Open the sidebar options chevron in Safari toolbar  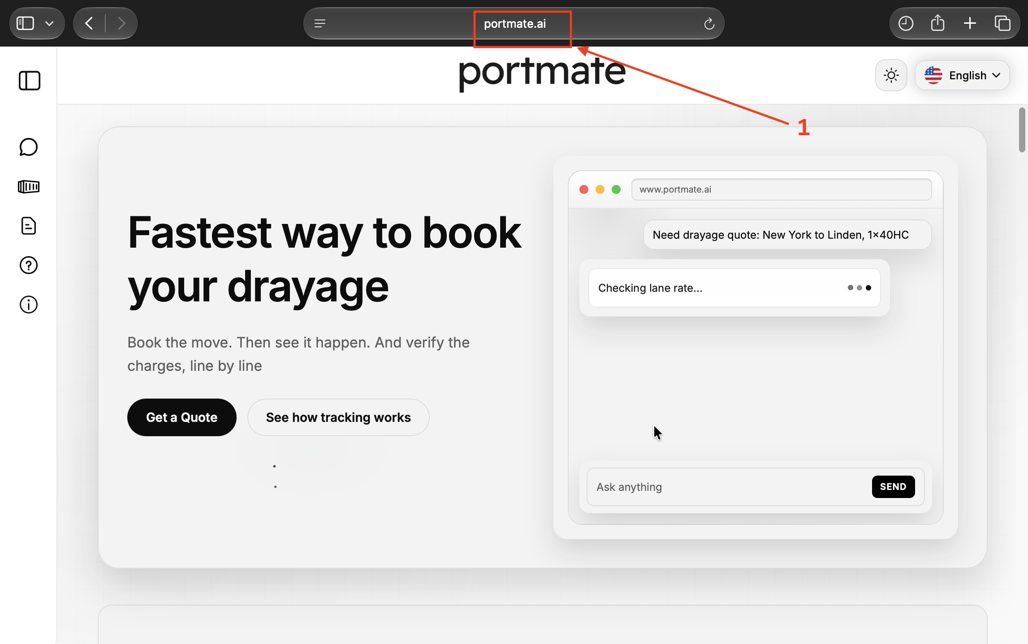[x=49, y=23]
